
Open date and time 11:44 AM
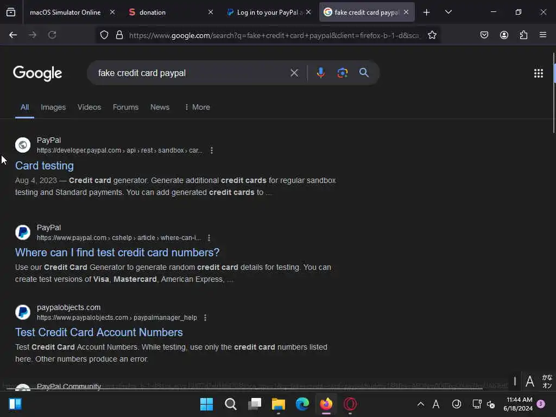519,404
